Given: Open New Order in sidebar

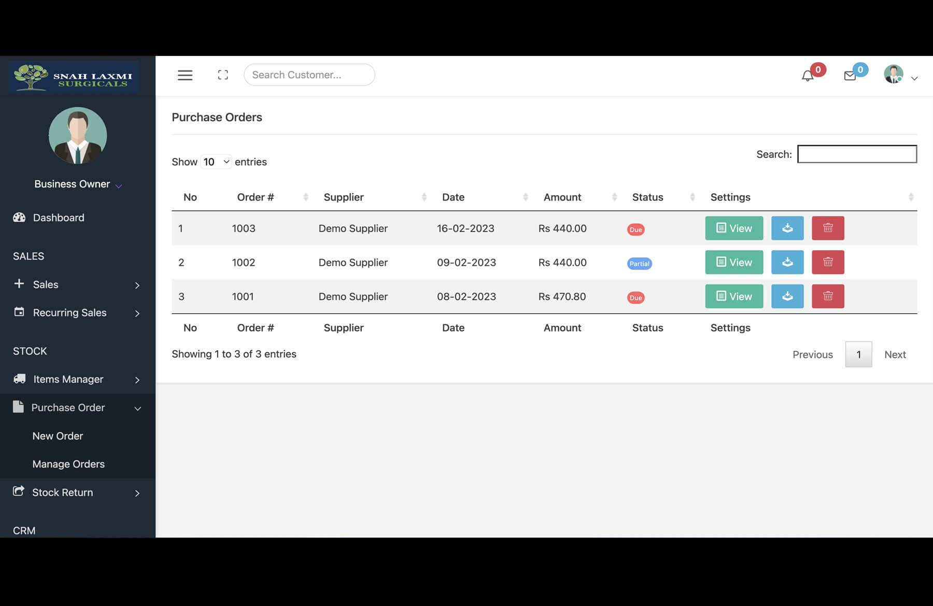Looking at the screenshot, I should click(x=58, y=436).
